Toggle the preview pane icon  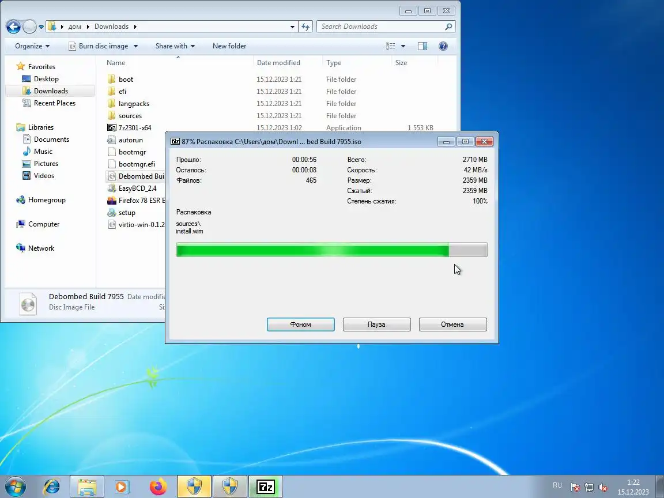[422, 46]
